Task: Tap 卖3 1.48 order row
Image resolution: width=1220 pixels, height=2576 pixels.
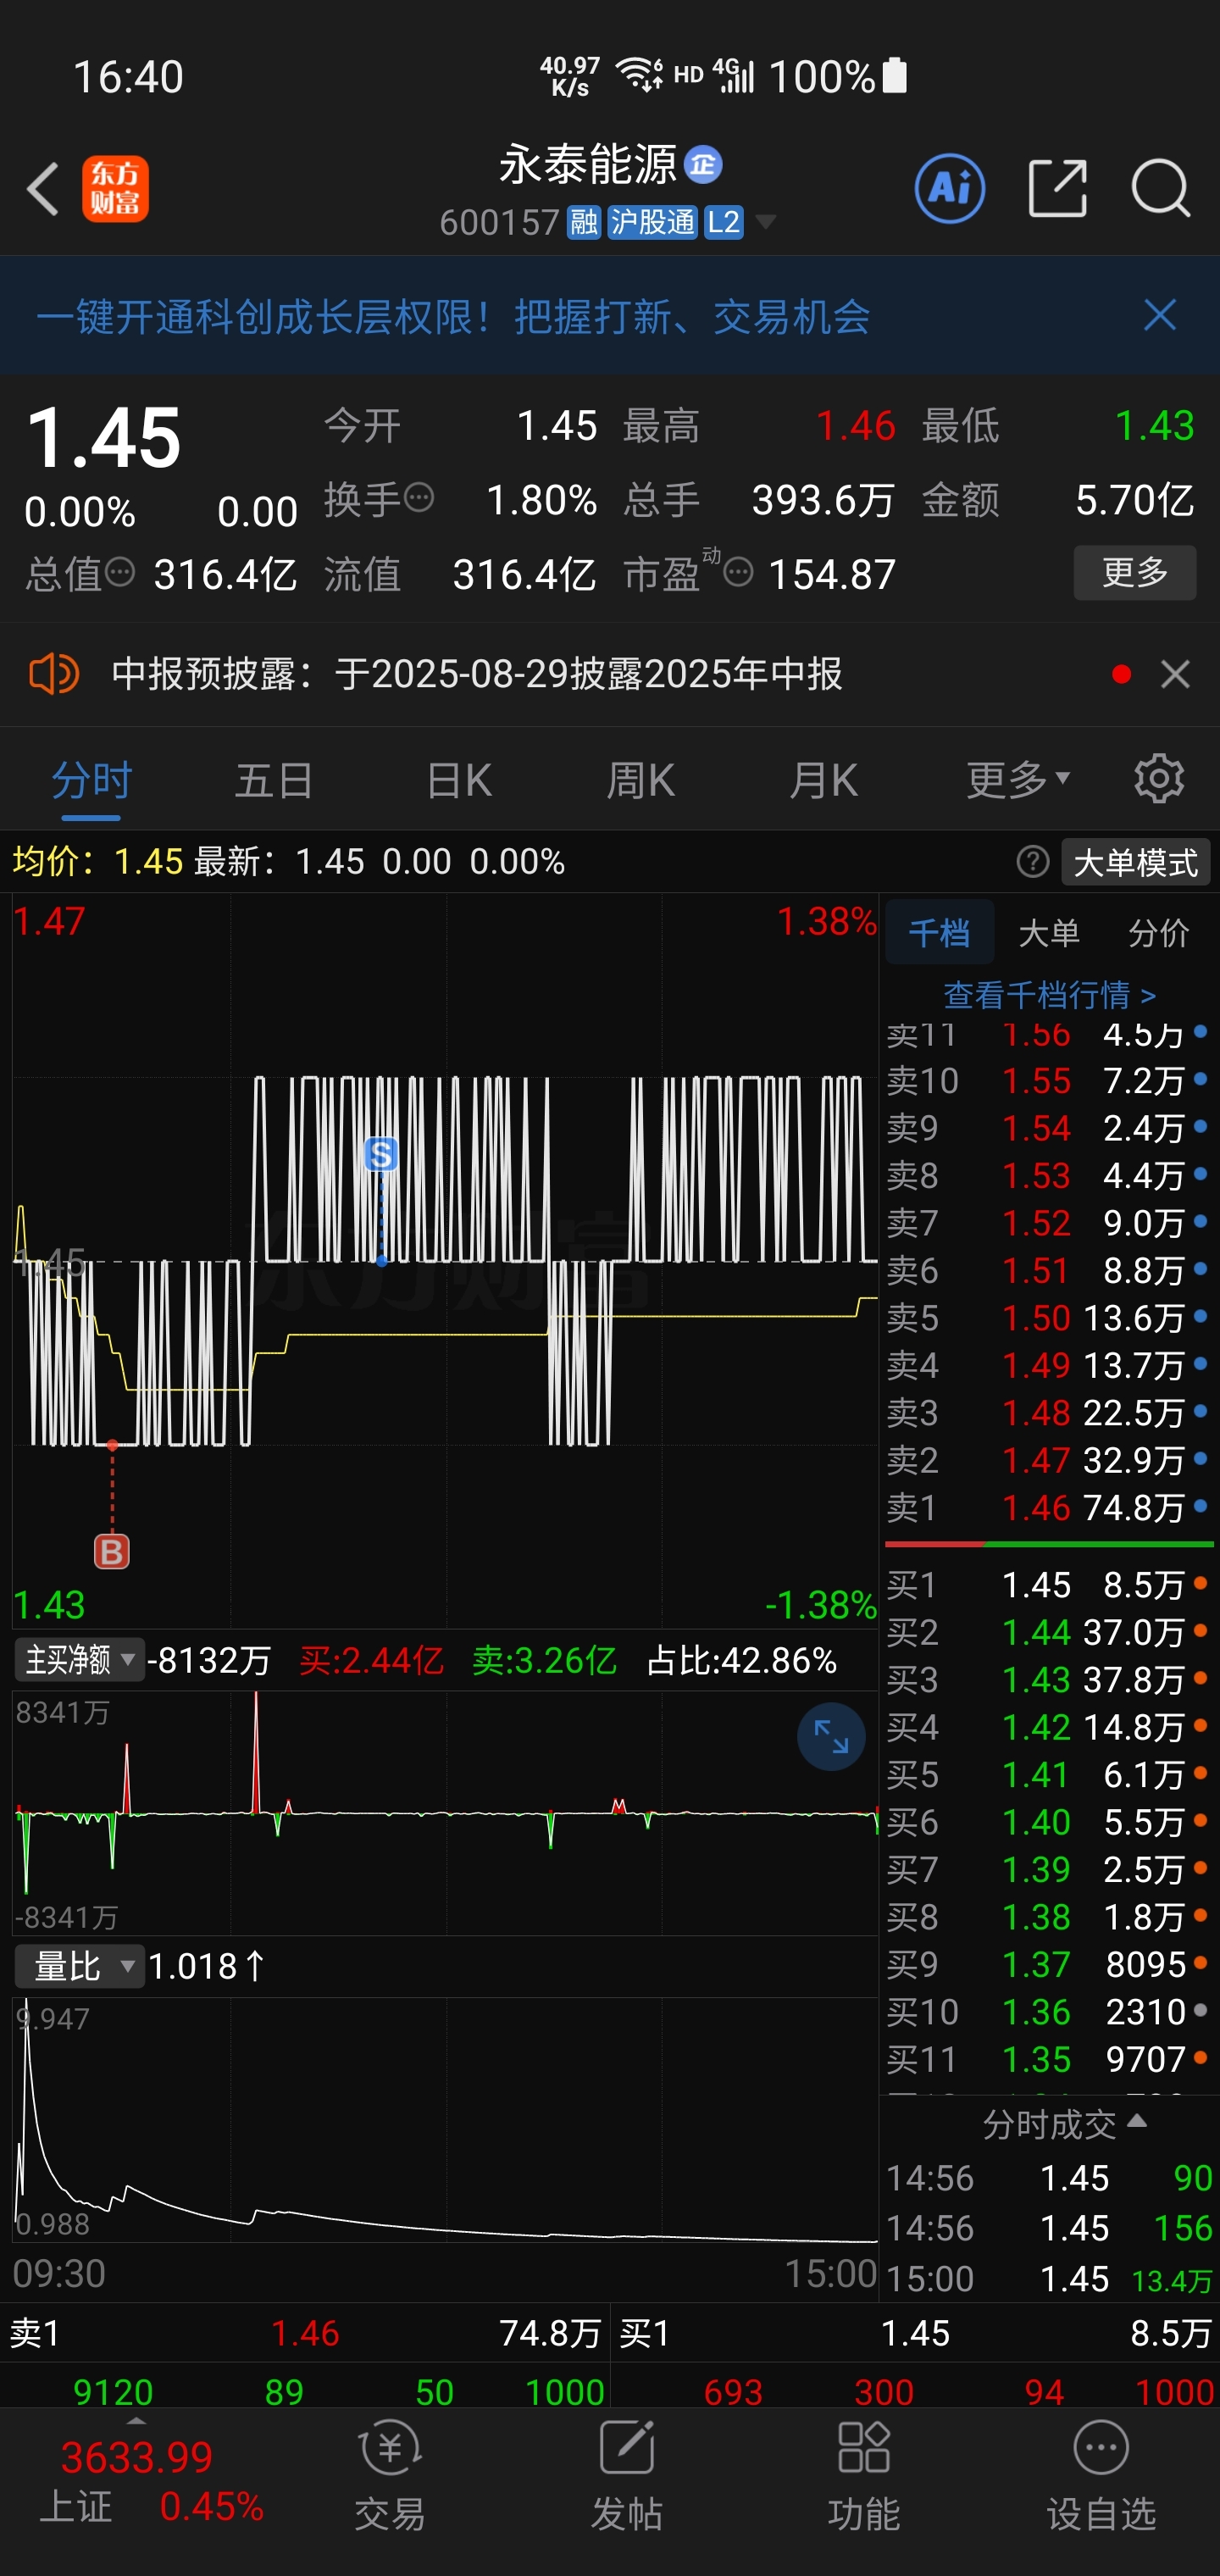Action: (x=1048, y=1412)
